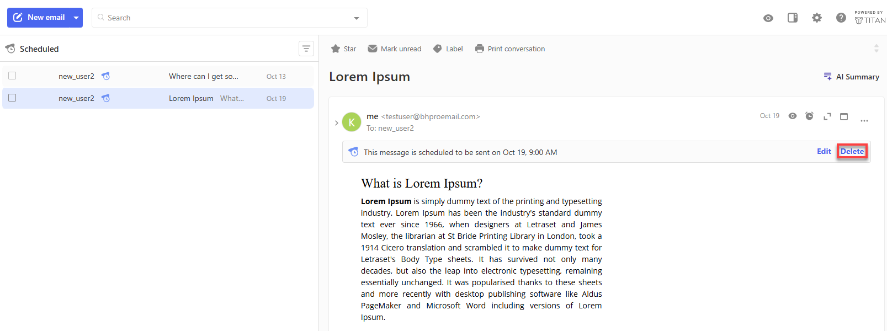Tick checkbox for the Oct 13 email
This screenshot has width=887, height=331.
[x=12, y=76]
